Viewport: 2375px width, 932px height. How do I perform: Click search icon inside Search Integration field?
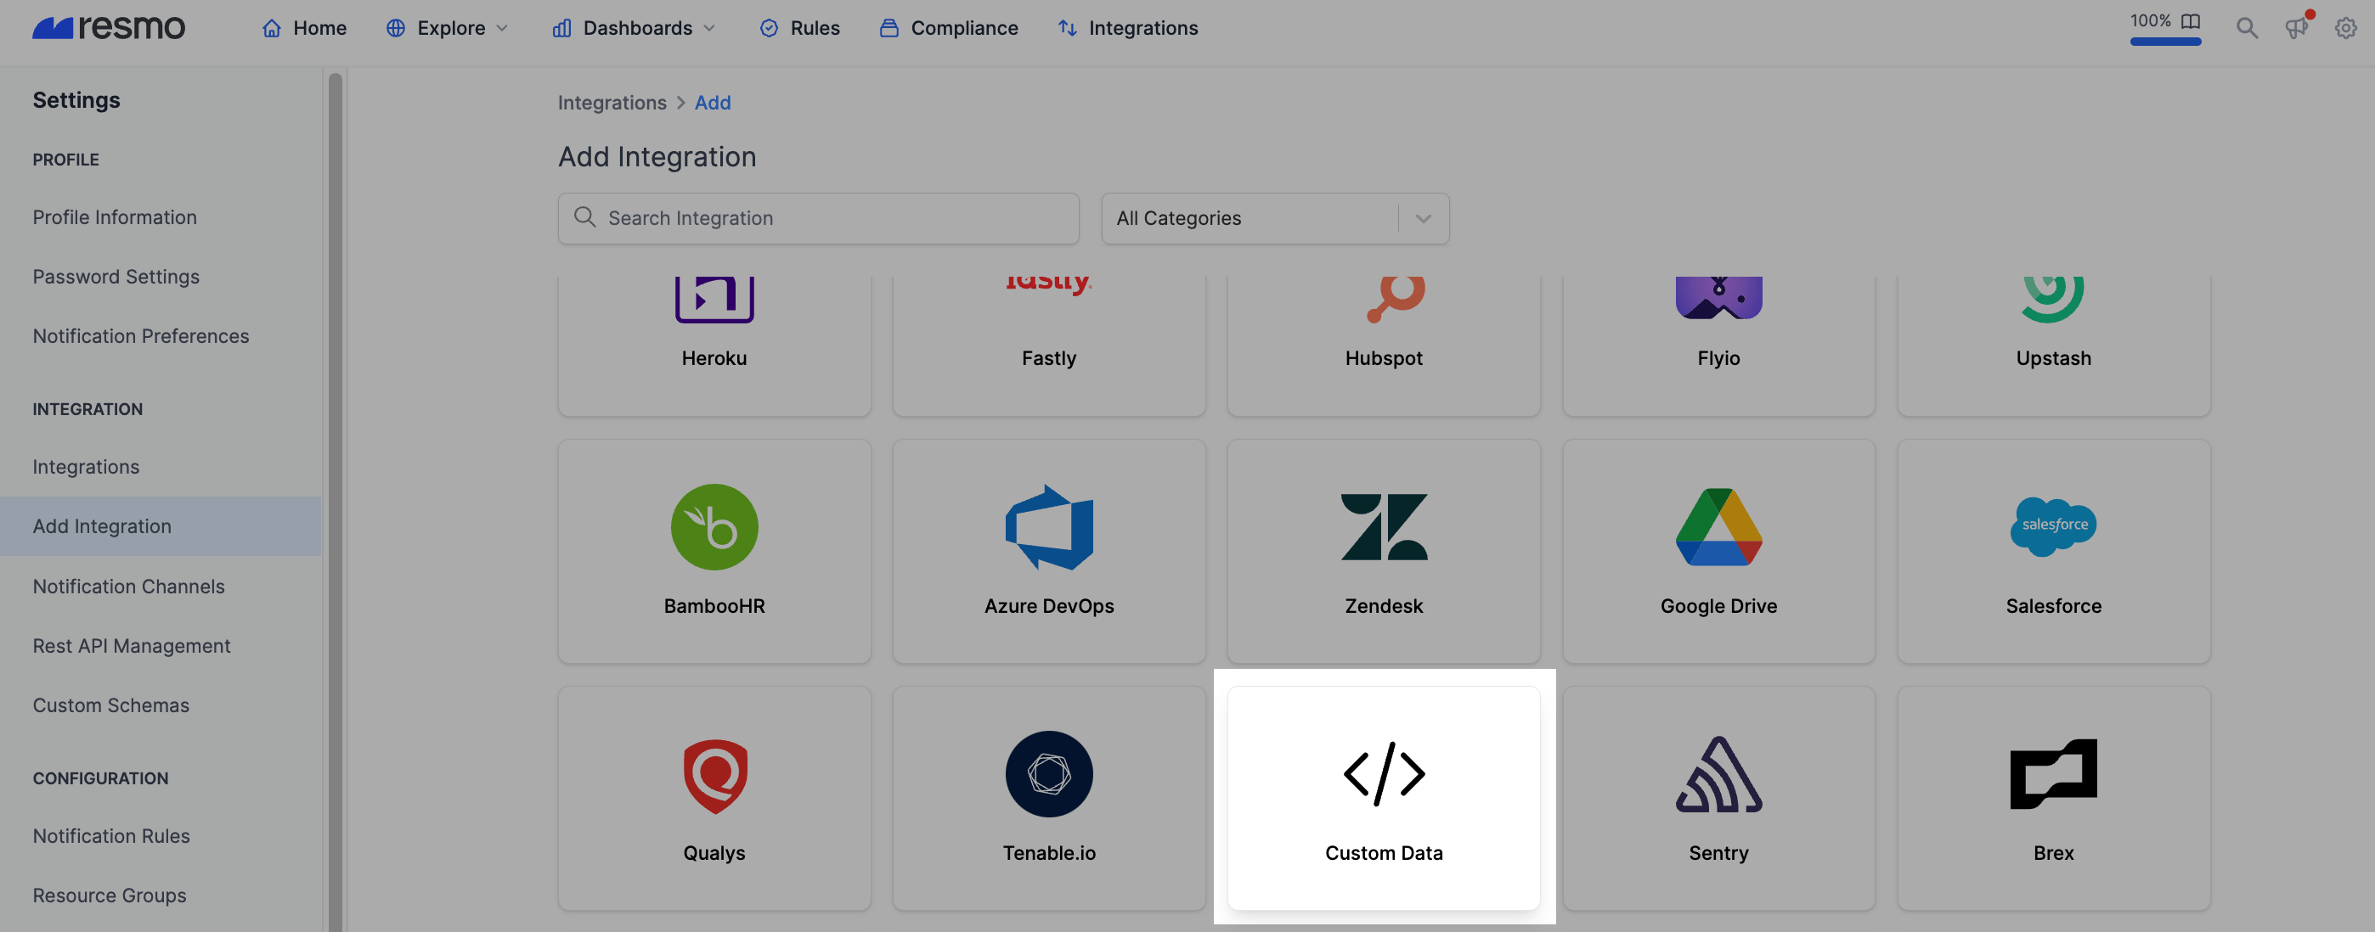point(584,216)
